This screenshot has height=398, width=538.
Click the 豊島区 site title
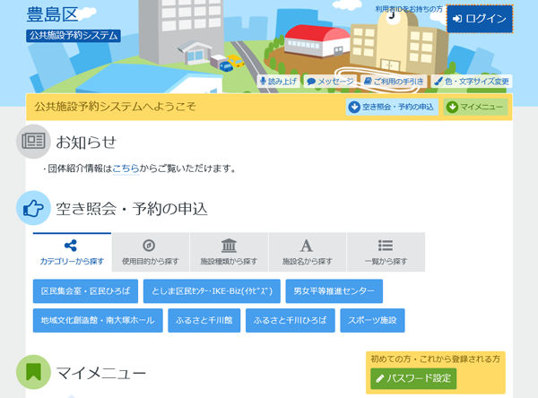(x=53, y=14)
